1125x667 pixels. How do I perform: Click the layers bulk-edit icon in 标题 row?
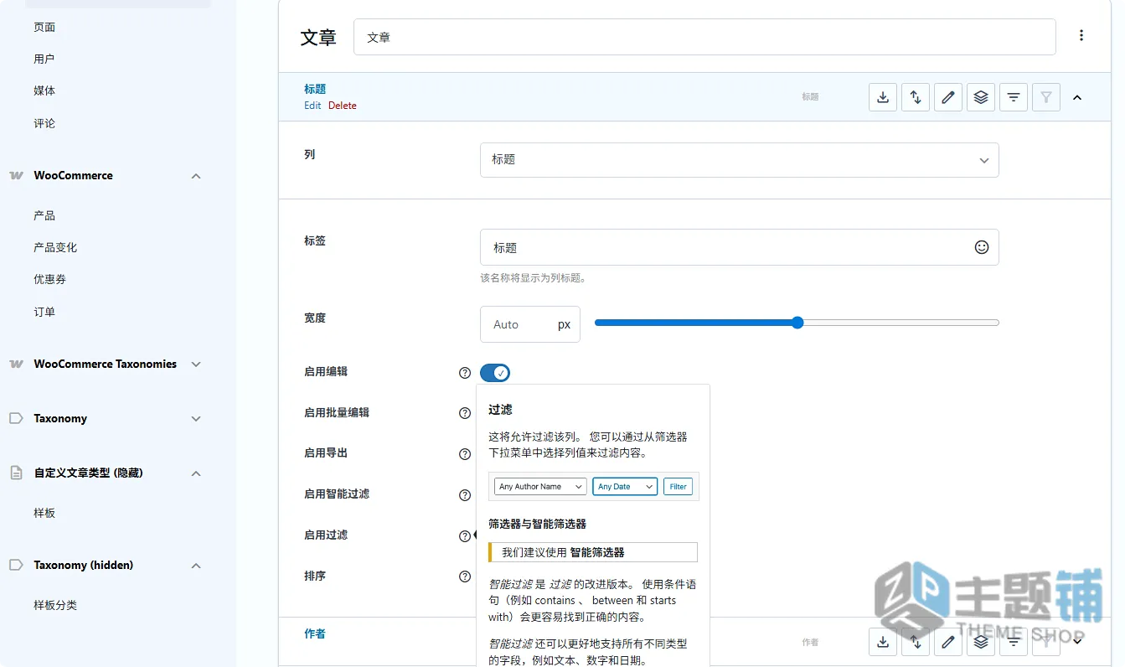[x=981, y=97]
